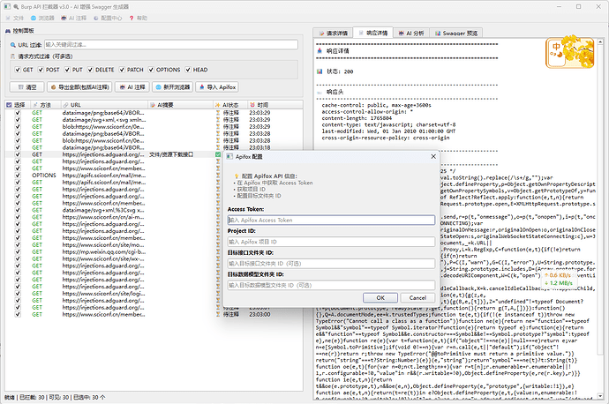Click the 导入 Apifox button
The width and height of the screenshot is (609, 404).
217,87
